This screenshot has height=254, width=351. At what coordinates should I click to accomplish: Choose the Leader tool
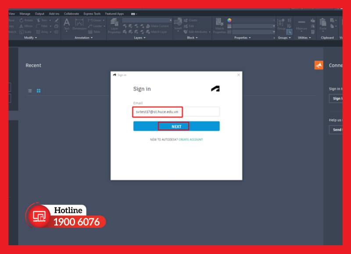pyautogui.click(x=95, y=26)
